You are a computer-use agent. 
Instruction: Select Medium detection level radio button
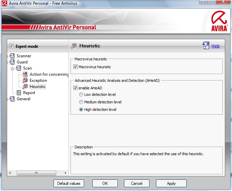click(81, 102)
